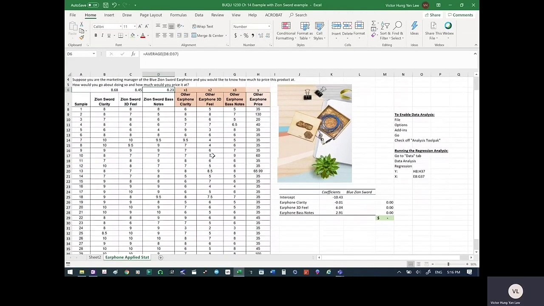This screenshot has height=306, width=544.
Task: Expand the Name Box dropdown arrow
Action: [93, 54]
